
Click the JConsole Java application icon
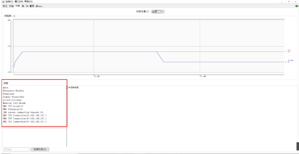[x=3, y=1]
